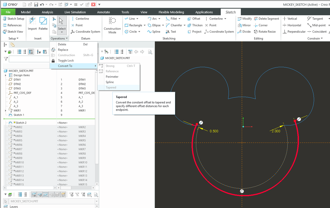
Task: Select the Construction Mode tool
Action: click(112, 25)
